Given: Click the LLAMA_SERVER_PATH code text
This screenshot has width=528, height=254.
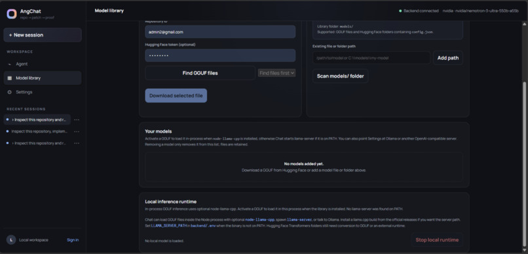Looking at the screenshot, I should [x=169, y=226].
